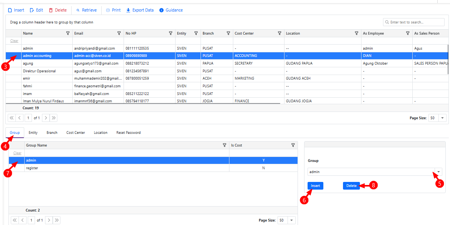The height and width of the screenshot is (225, 450).
Task: Select the admin group row
Action: pos(153,160)
